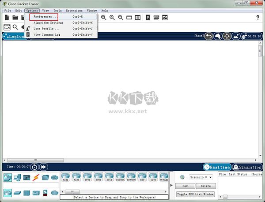The image size is (265, 202).
Task: Open Preferences from the Options menu
Action: pos(61,17)
